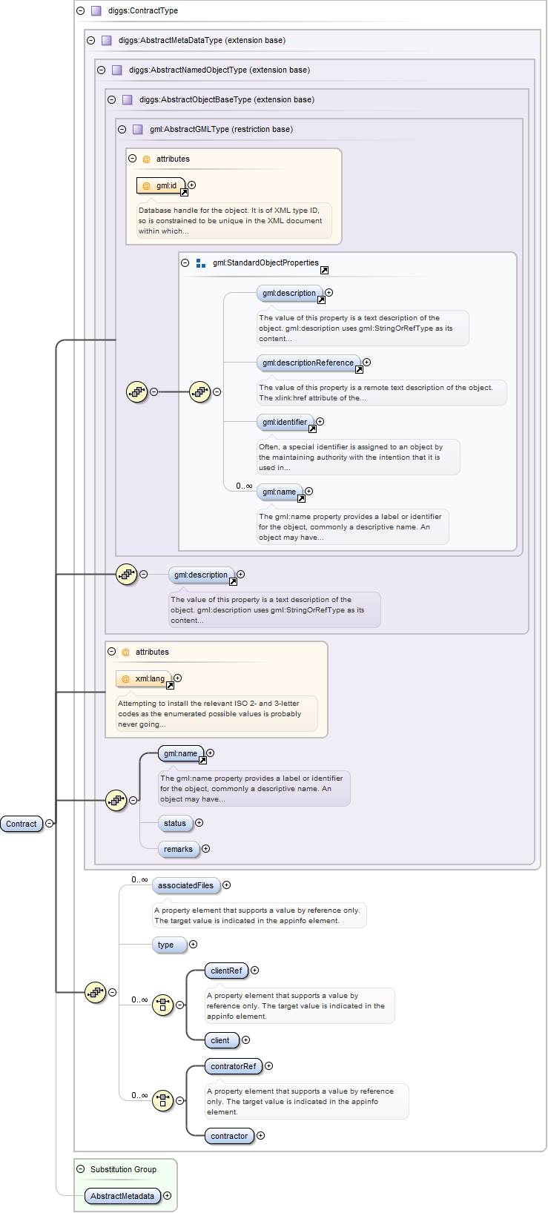This screenshot has height=1213, width=548.
Task: Click the link arrow on gml:identifier element
Action: point(312,429)
